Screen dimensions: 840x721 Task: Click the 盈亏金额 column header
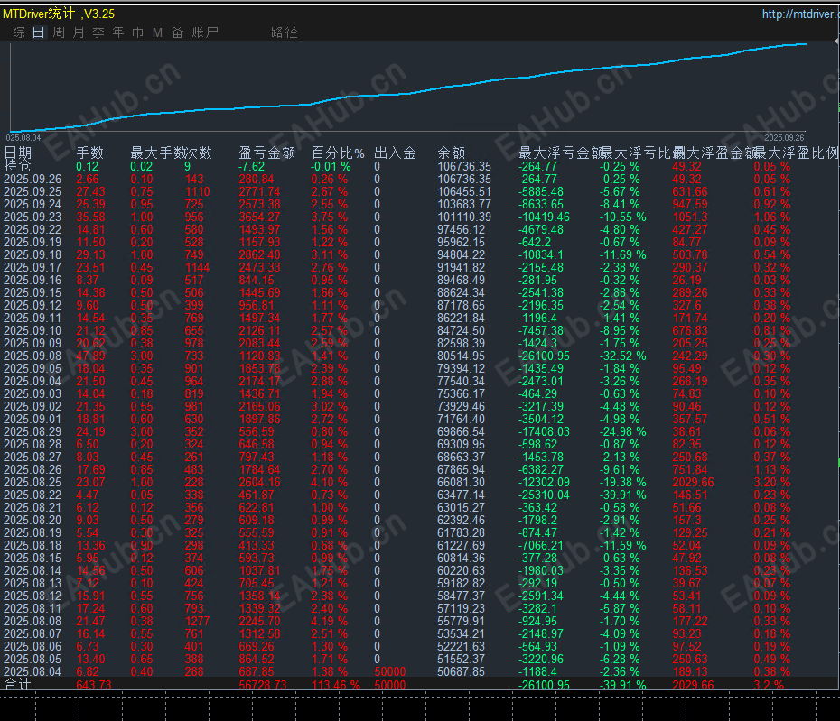point(266,153)
